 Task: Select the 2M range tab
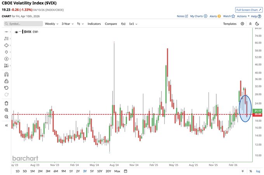[40, 171]
